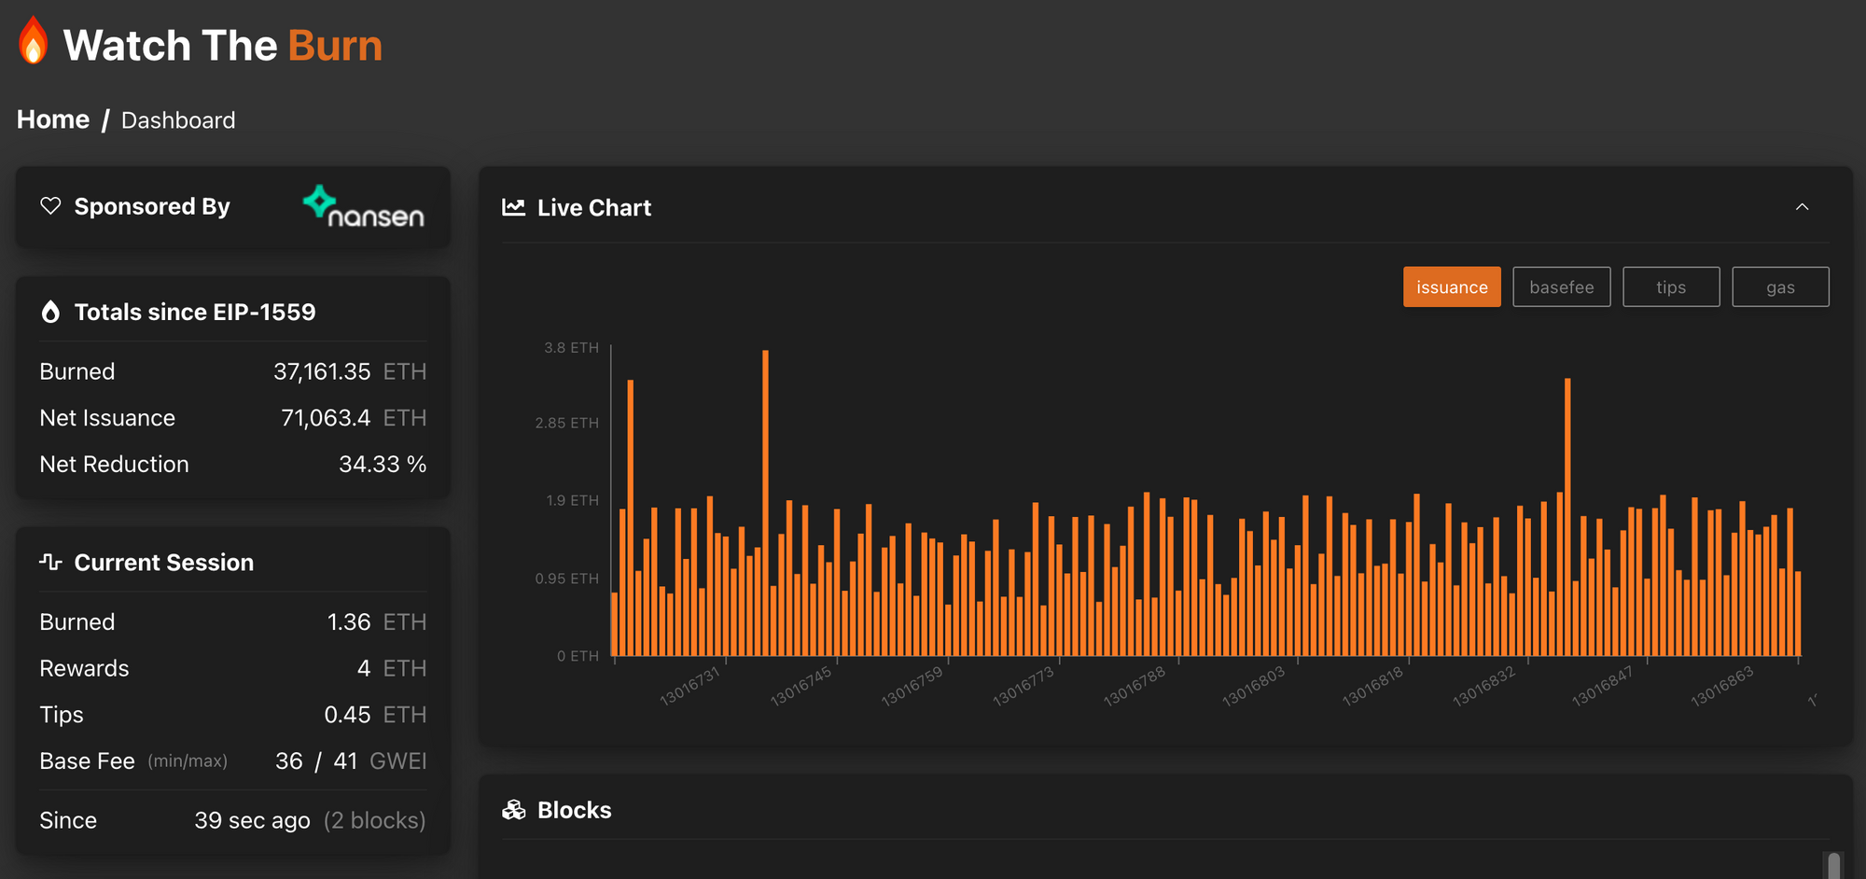Click the pulse icon next to Current Session
The image size is (1866, 879).
(x=49, y=562)
